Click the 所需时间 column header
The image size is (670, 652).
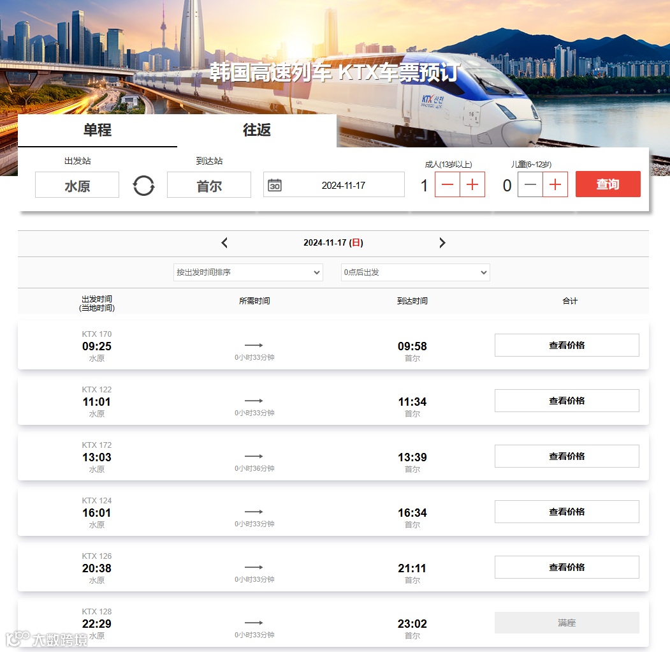(254, 301)
